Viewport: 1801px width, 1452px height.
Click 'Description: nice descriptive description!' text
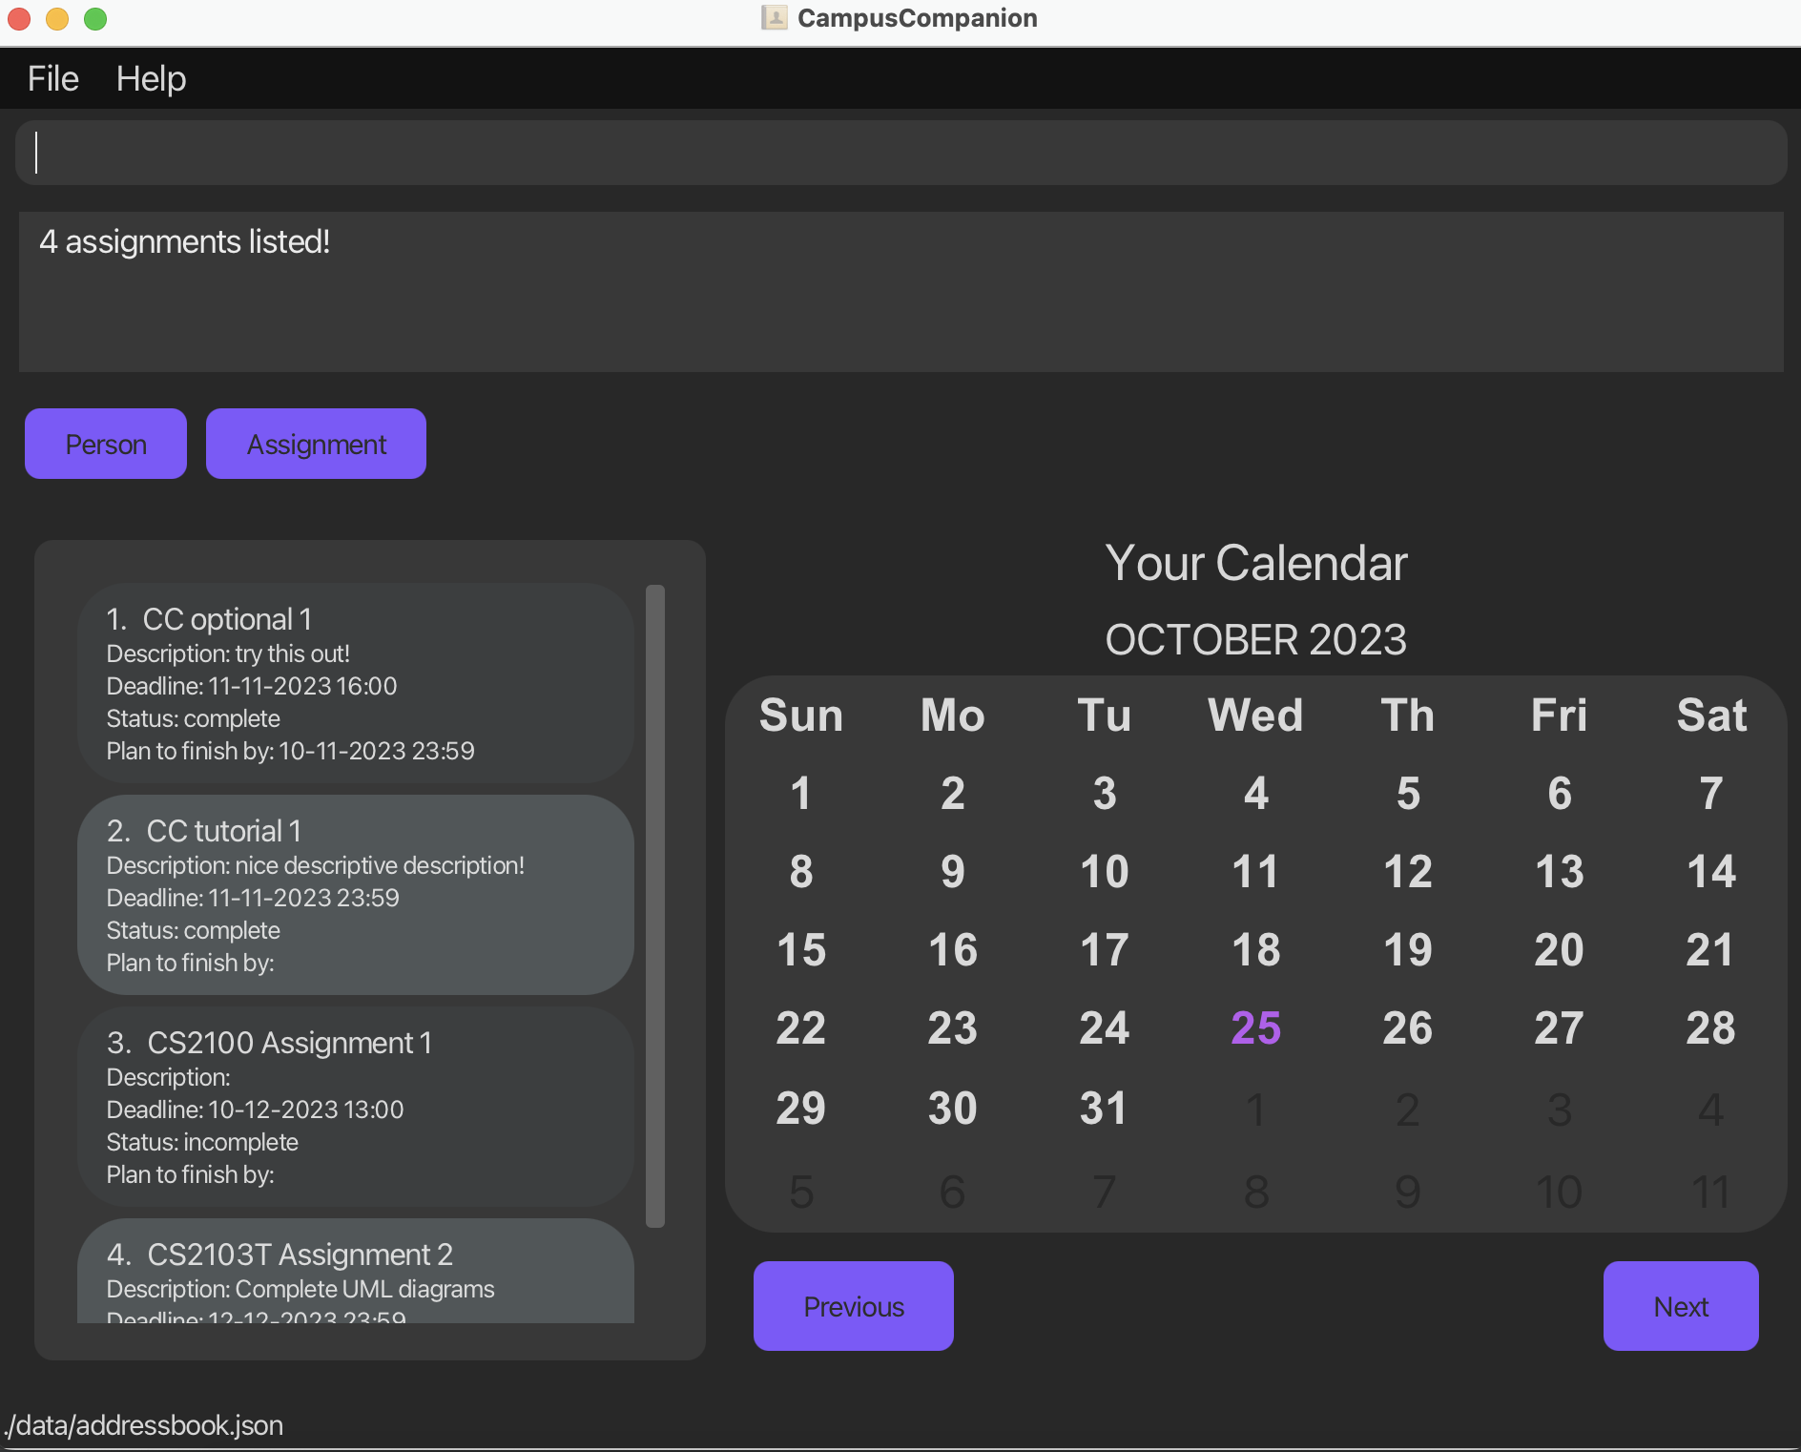316,865
